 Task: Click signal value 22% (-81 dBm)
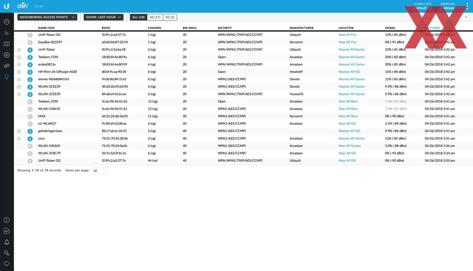(x=395, y=50)
